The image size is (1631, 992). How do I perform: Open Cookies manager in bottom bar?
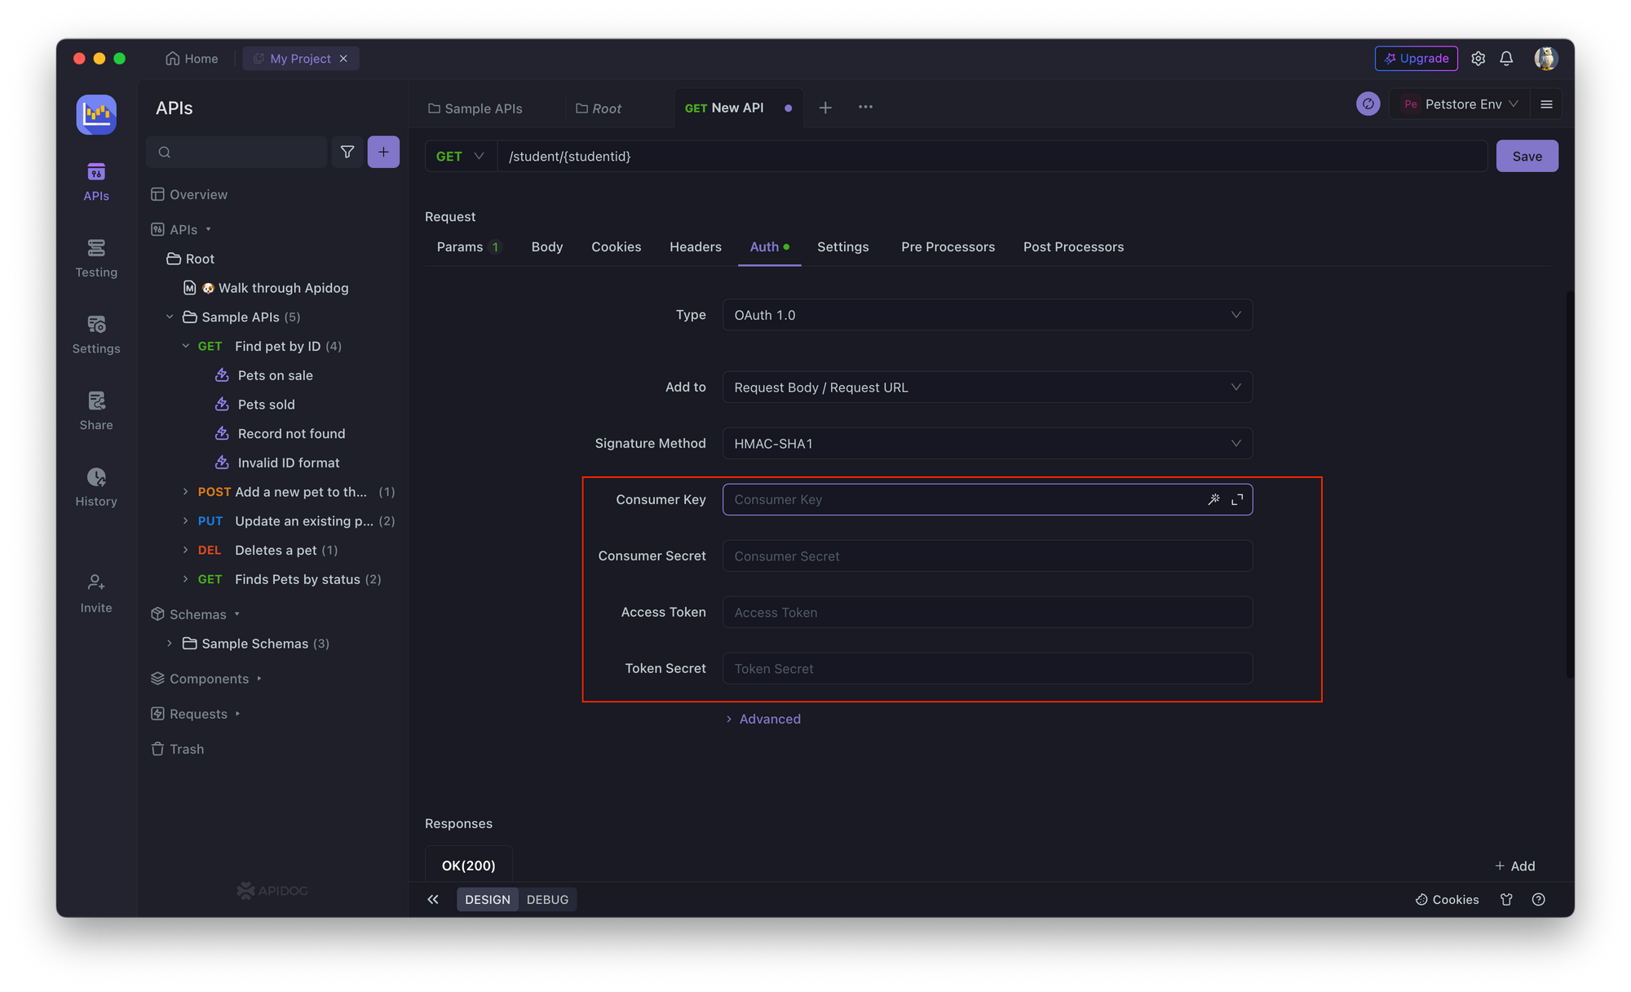click(x=1447, y=899)
